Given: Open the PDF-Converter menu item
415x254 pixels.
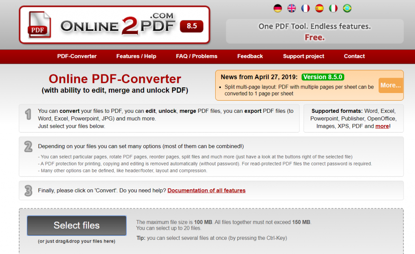Looking at the screenshot, I should click(x=77, y=56).
